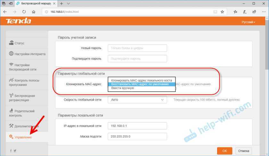Click the Tenda logo
The height and width of the screenshot is (156, 269).
point(19,21)
